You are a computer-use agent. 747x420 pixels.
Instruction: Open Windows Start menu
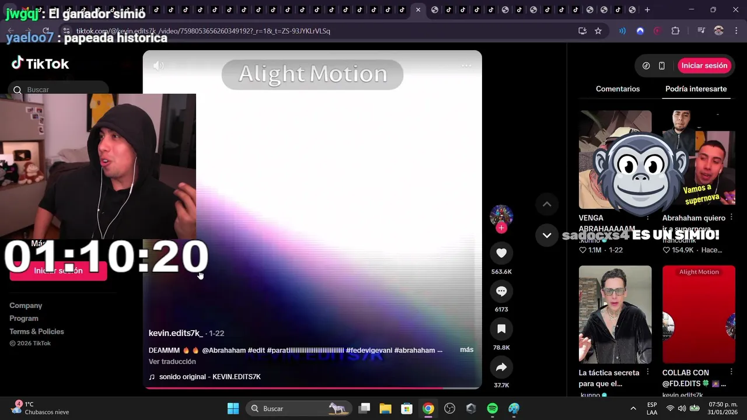[233, 408]
